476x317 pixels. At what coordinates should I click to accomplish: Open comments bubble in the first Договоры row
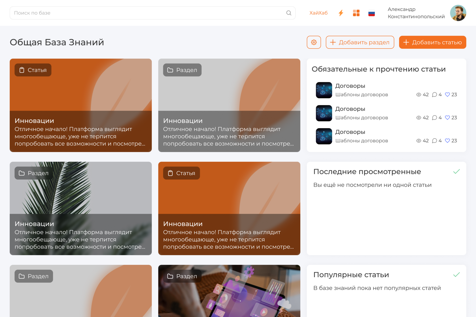pos(434,95)
